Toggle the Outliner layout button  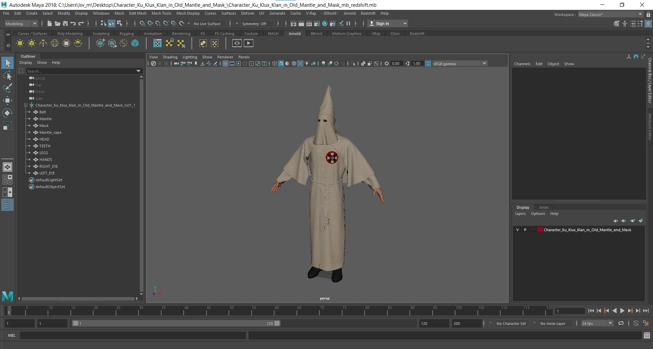7,205
